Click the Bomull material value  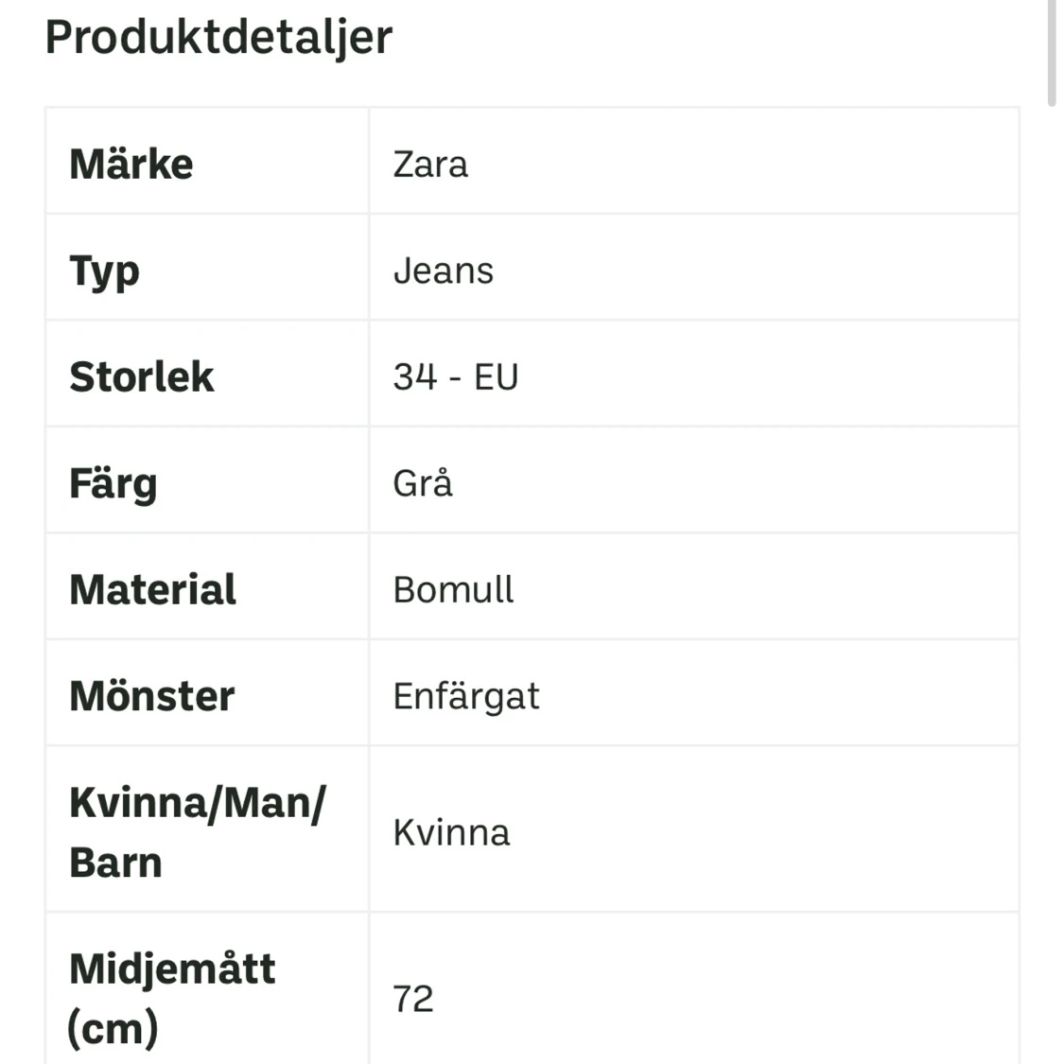[x=453, y=589]
